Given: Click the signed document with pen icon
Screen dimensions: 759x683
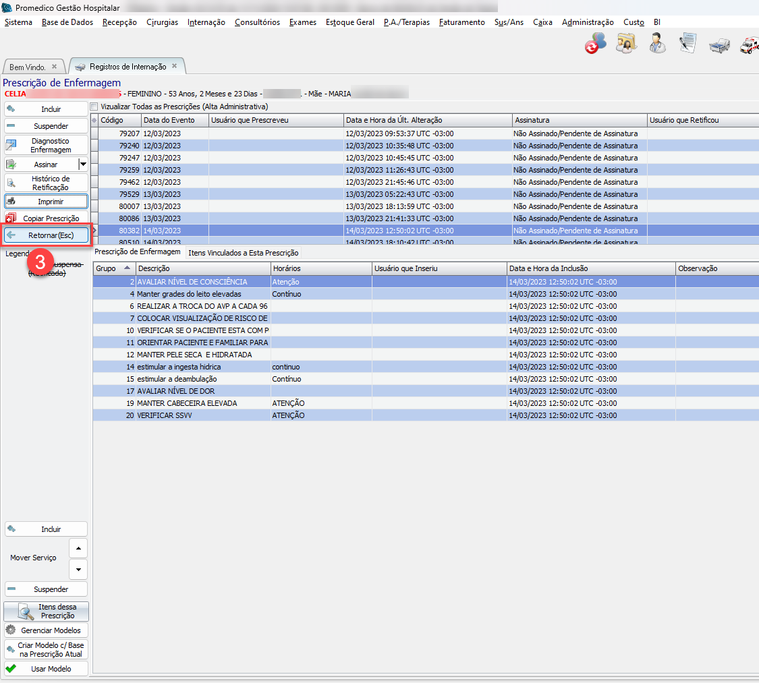Looking at the screenshot, I should (688, 43).
